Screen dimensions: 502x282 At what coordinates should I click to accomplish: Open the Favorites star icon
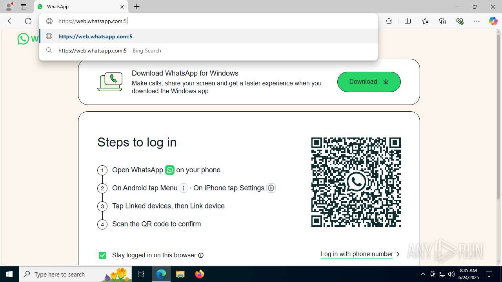[425, 21]
